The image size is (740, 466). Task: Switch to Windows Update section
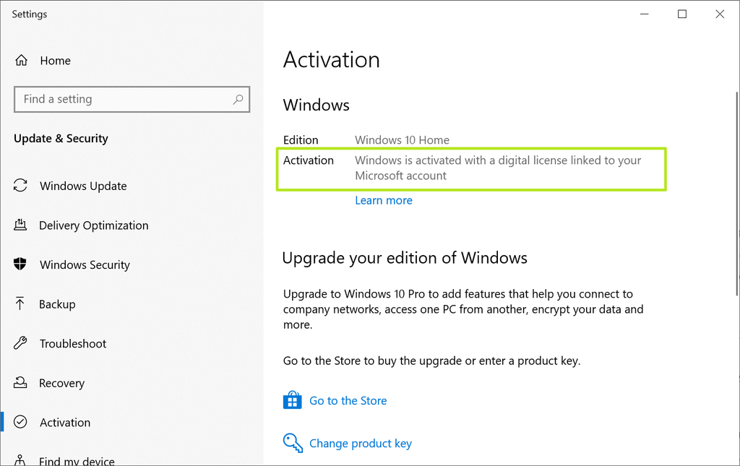coord(82,186)
